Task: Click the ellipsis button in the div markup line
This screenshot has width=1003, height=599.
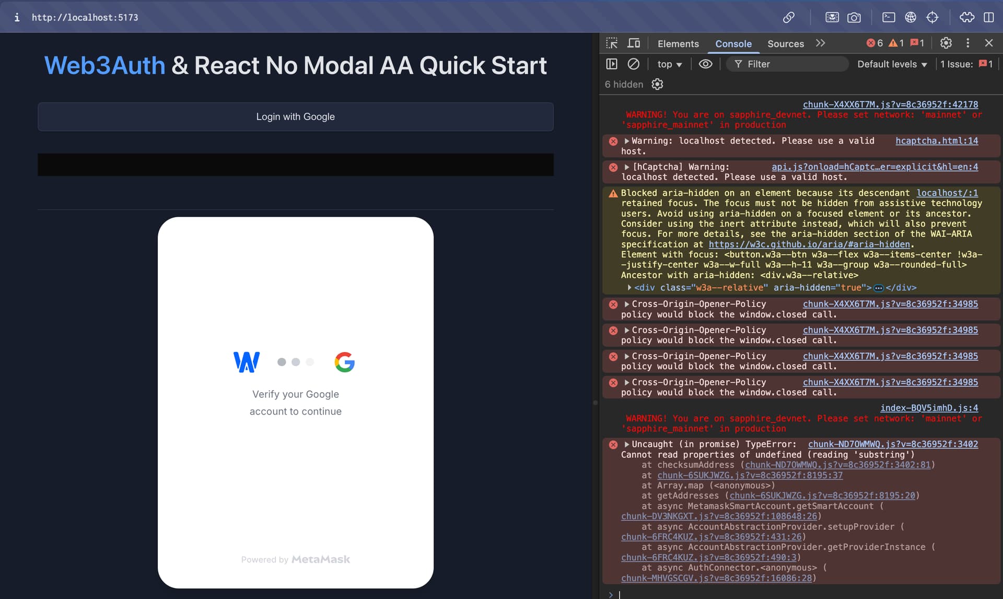Action: pos(879,288)
